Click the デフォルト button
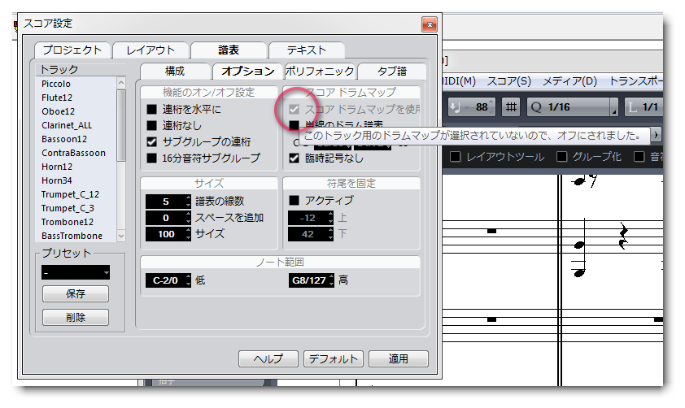 point(334,358)
